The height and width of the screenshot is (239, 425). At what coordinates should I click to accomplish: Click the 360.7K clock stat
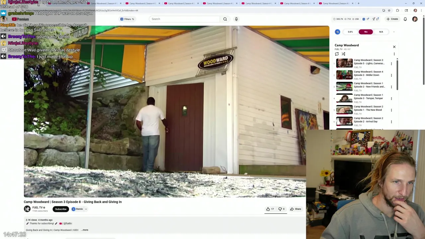[338, 19]
